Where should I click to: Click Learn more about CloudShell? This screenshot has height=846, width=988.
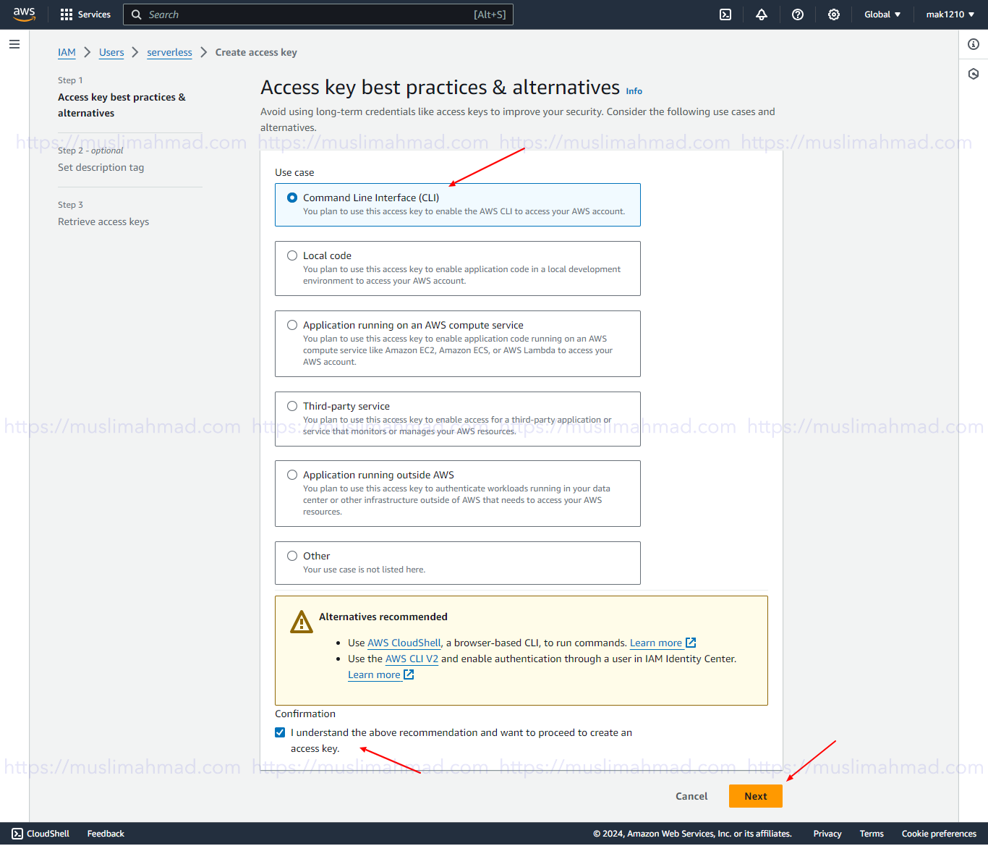656,643
